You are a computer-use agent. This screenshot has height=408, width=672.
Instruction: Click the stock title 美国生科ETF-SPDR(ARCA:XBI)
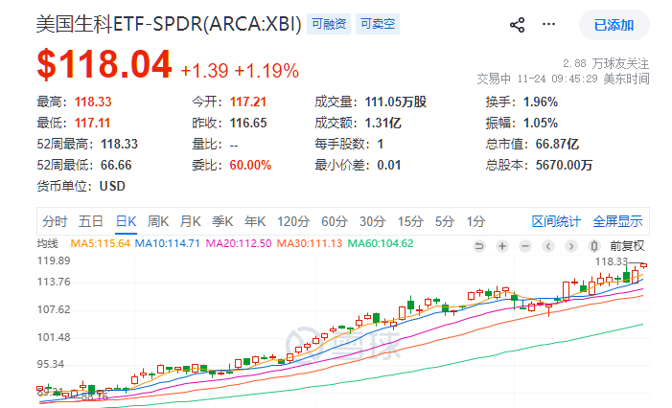(x=170, y=24)
